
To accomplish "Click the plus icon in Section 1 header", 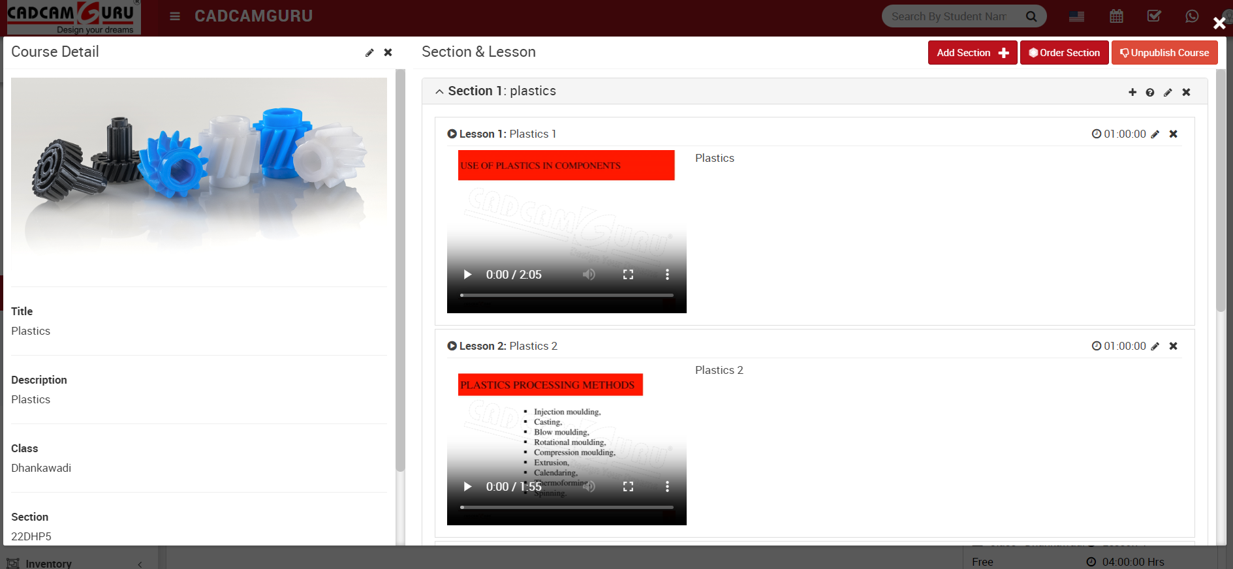I will [1132, 93].
